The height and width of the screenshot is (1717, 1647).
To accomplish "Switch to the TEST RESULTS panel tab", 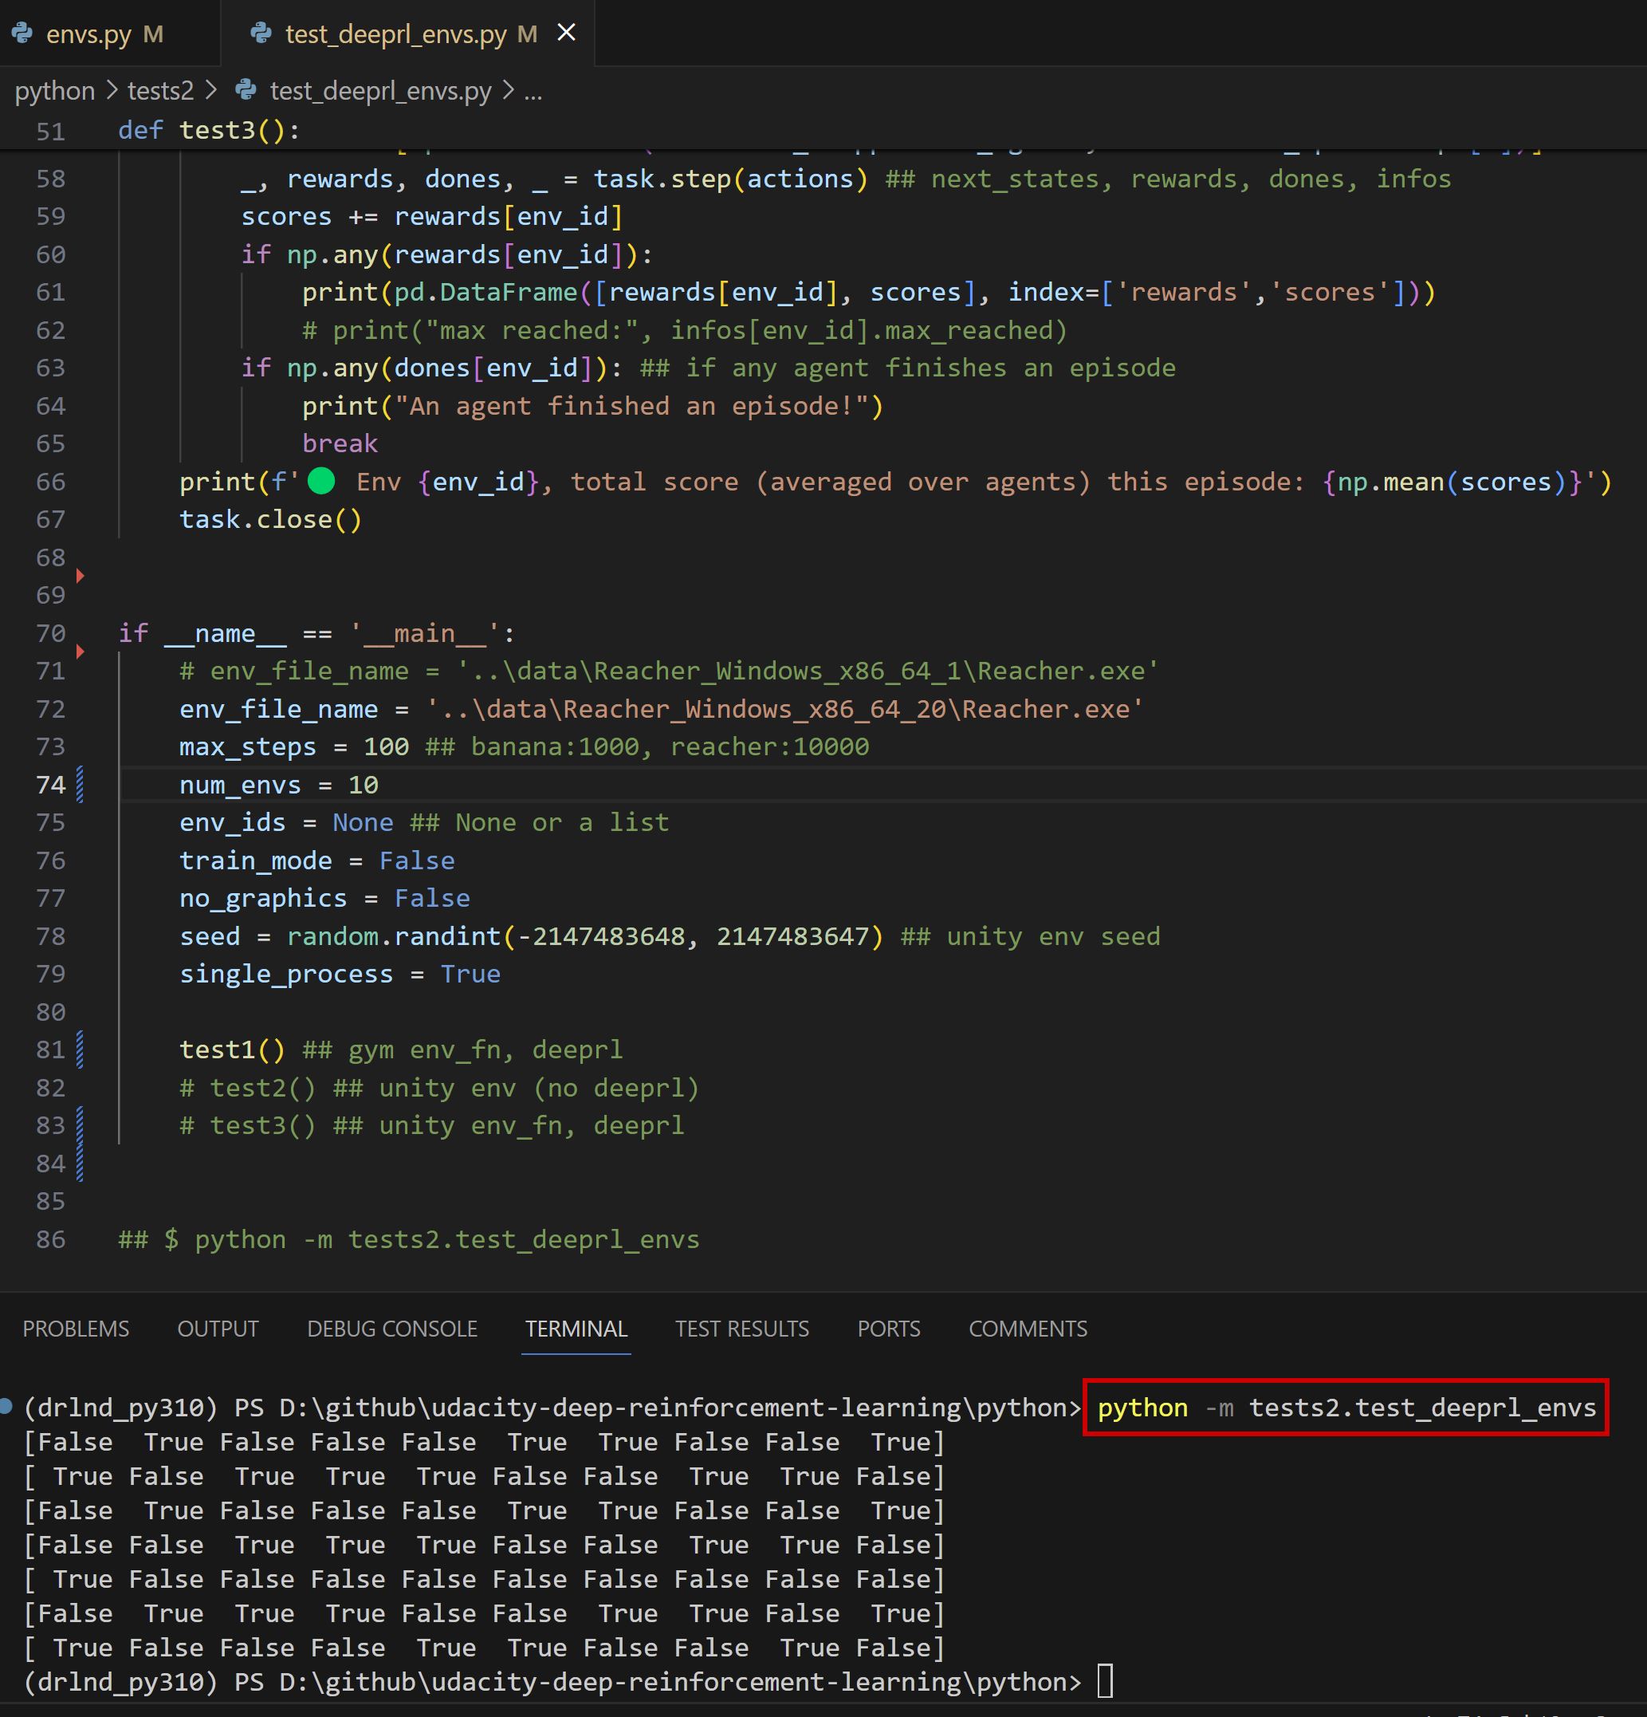I will pos(741,1329).
